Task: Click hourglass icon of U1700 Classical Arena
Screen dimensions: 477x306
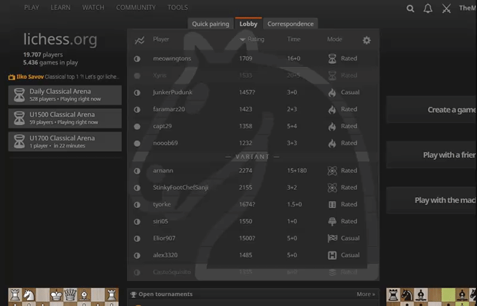Action: (x=19, y=142)
